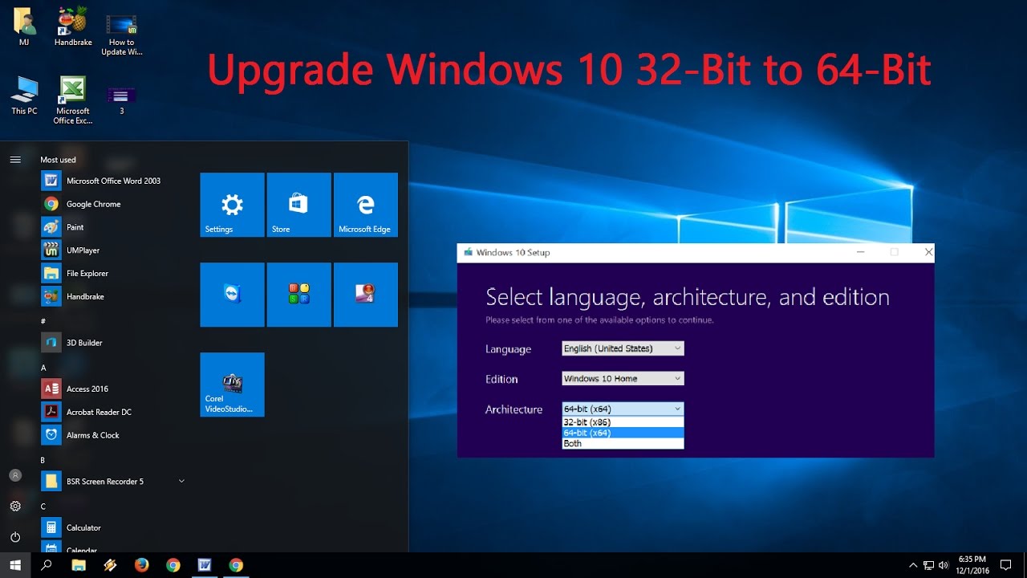Select the This PC desktop icon

24,96
